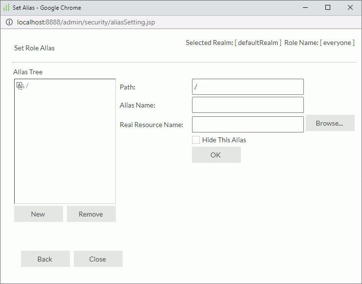
Task: Open the Browse... resource dialog
Action: [330, 123]
